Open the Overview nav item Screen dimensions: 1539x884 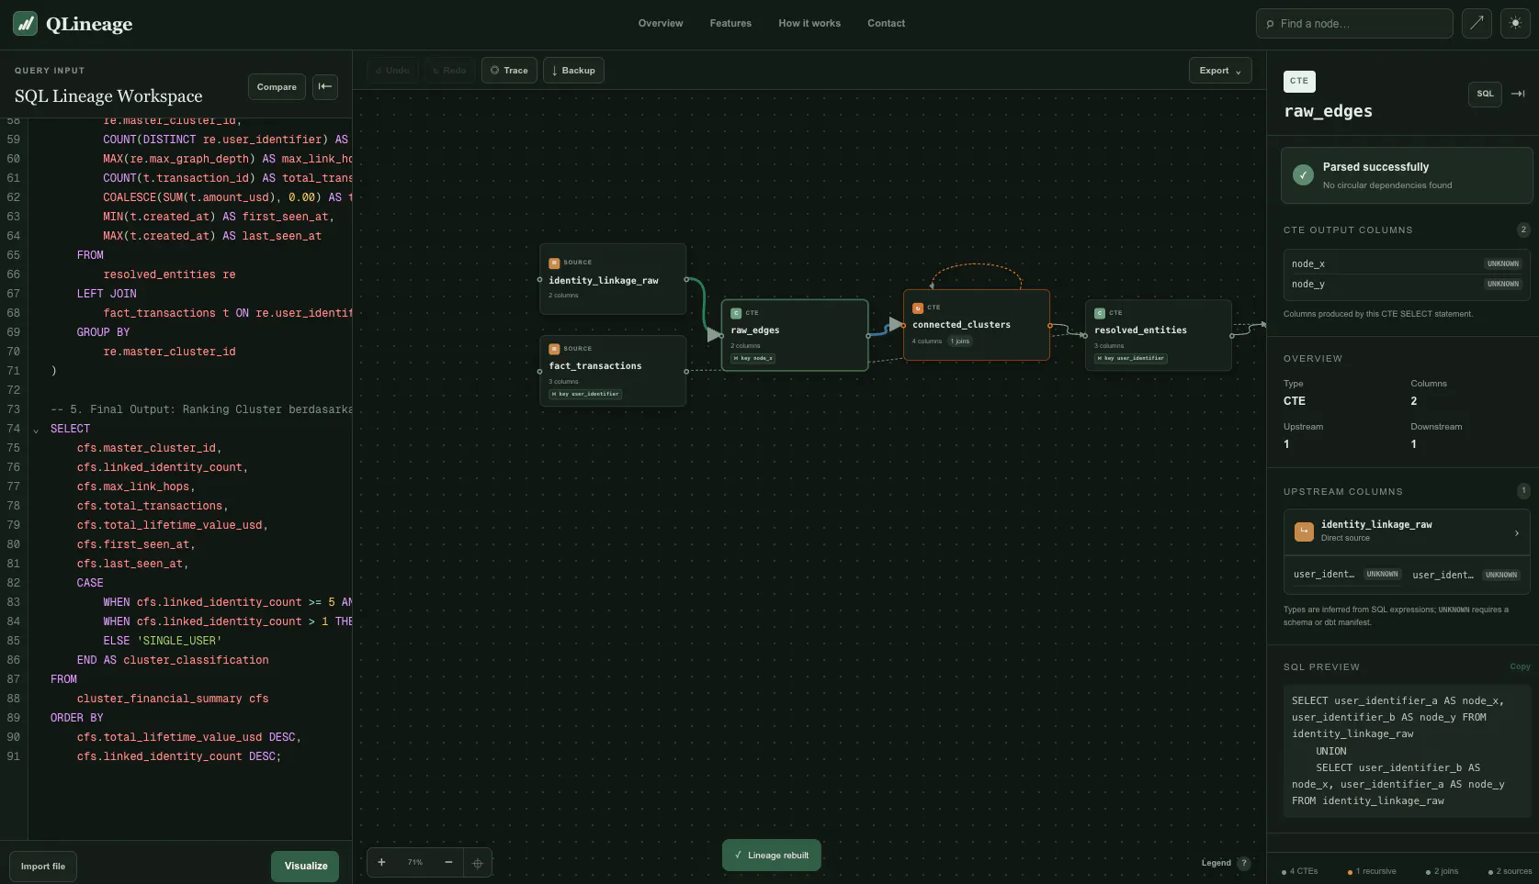point(661,24)
